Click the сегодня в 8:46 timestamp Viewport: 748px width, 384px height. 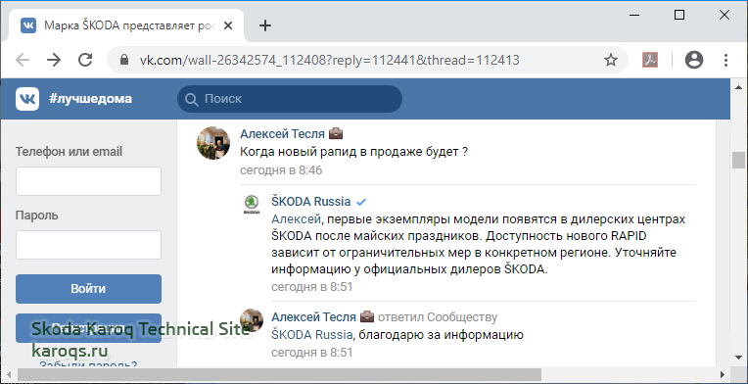click(x=281, y=170)
